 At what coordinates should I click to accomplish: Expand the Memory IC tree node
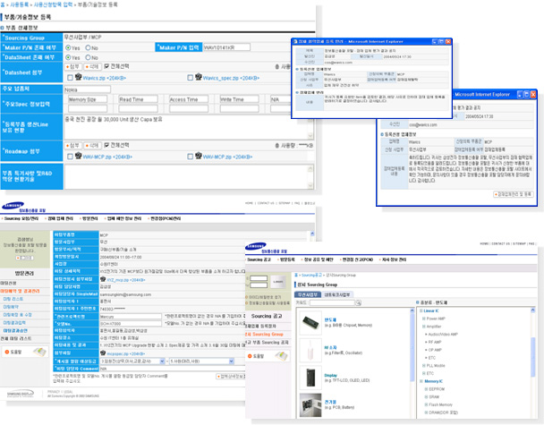coord(421,381)
